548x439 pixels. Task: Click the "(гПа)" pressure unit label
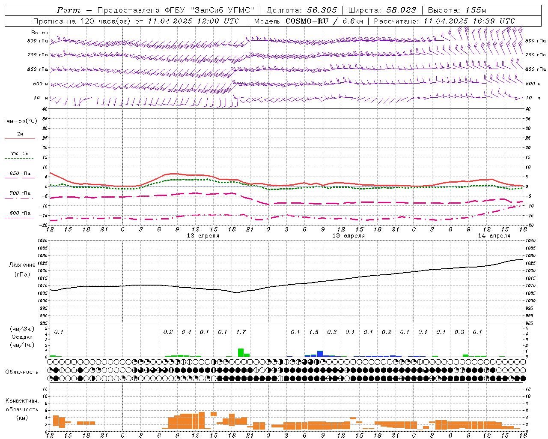point(22,274)
